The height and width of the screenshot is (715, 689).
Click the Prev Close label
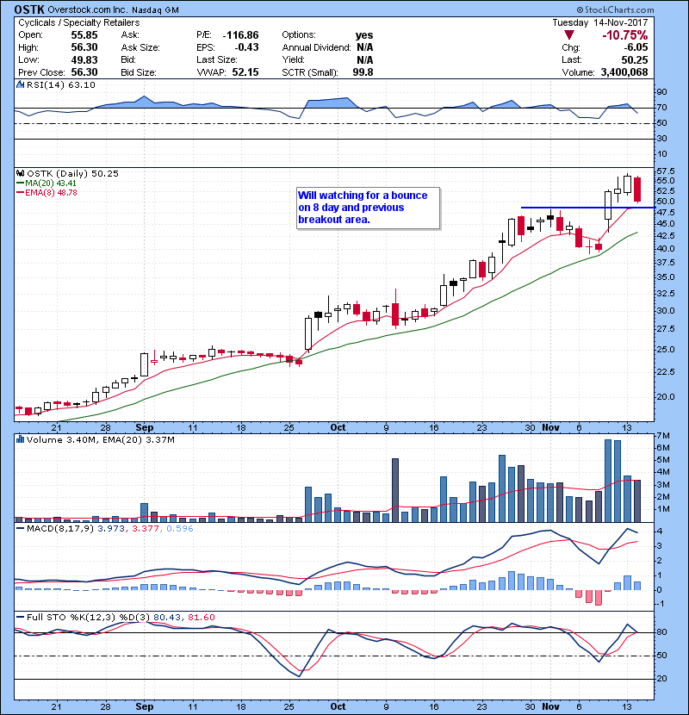tap(41, 72)
